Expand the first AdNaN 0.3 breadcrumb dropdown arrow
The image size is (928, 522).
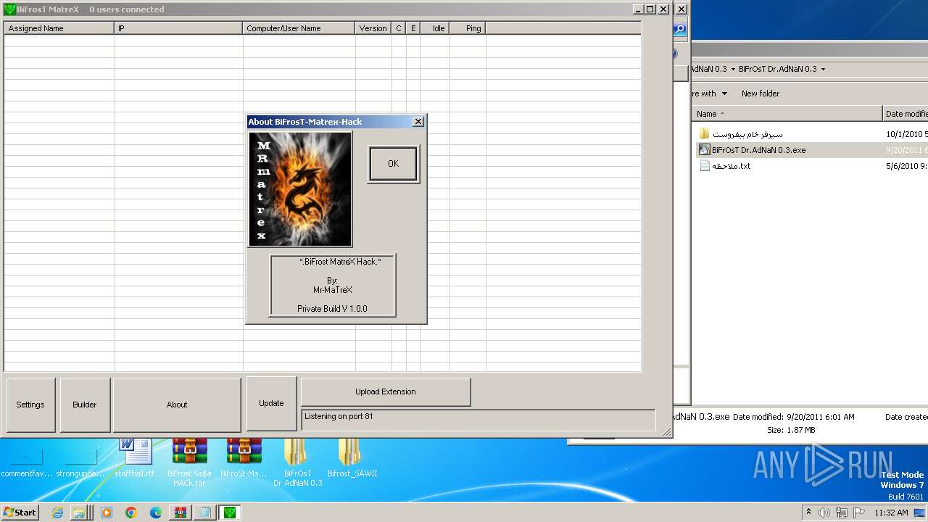pos(732,69)
